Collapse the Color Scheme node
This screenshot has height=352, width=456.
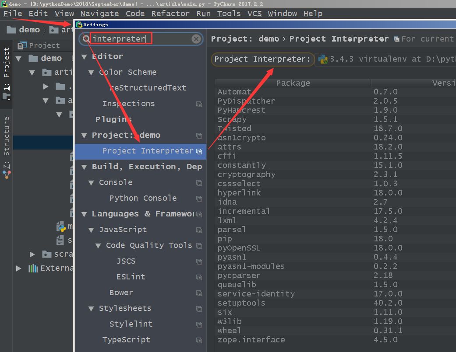91,73
